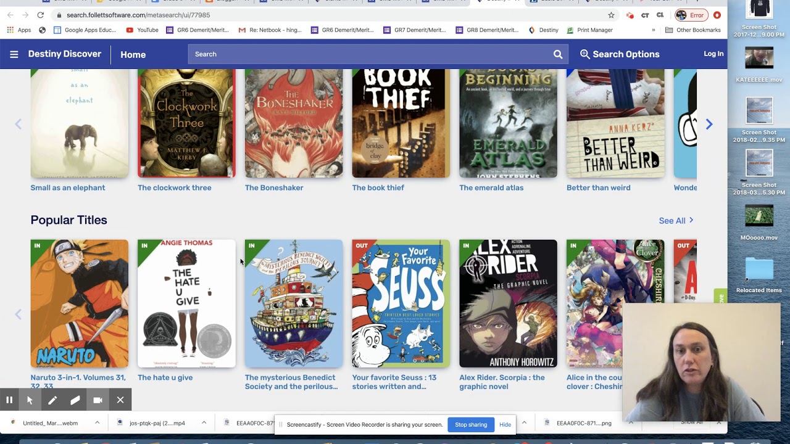Viewport: 790px width, 444px height.
Task: Reload the page in Chrome
Action: [40, 15]
